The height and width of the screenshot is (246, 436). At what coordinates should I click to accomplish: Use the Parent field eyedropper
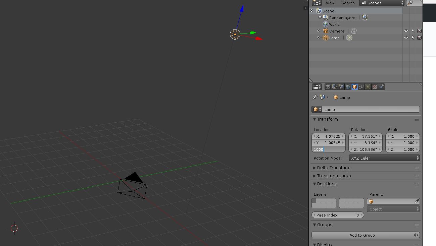coord(417,201)
